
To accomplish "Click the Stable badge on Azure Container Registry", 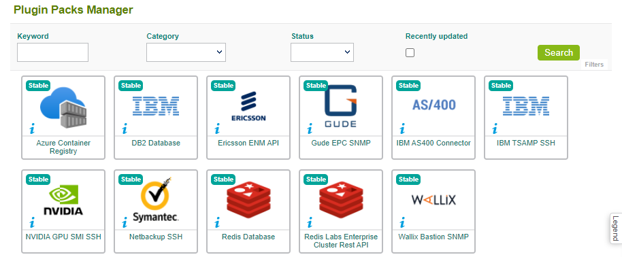I will click(39, 85).
